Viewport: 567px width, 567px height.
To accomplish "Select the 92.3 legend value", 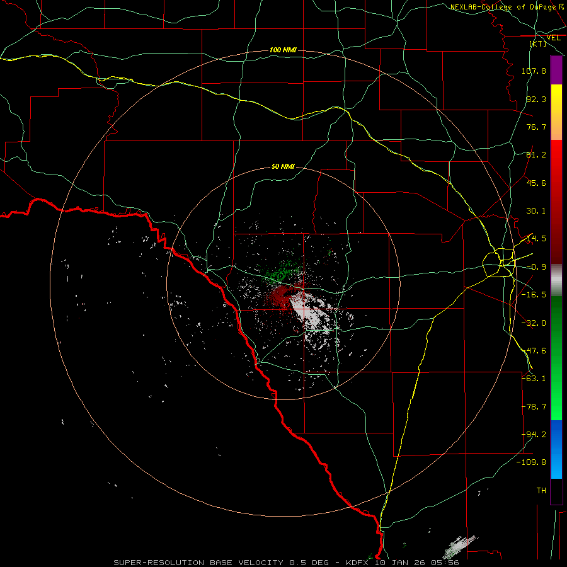I will coord(536,99).
